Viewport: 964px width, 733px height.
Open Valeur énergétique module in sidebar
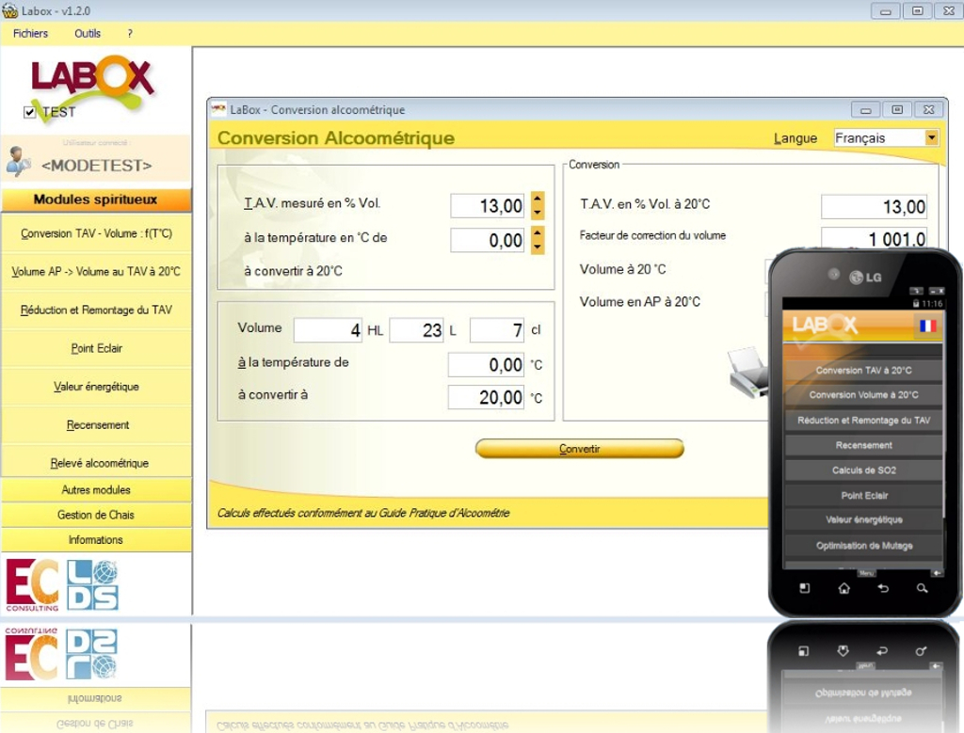click(96, 387)
